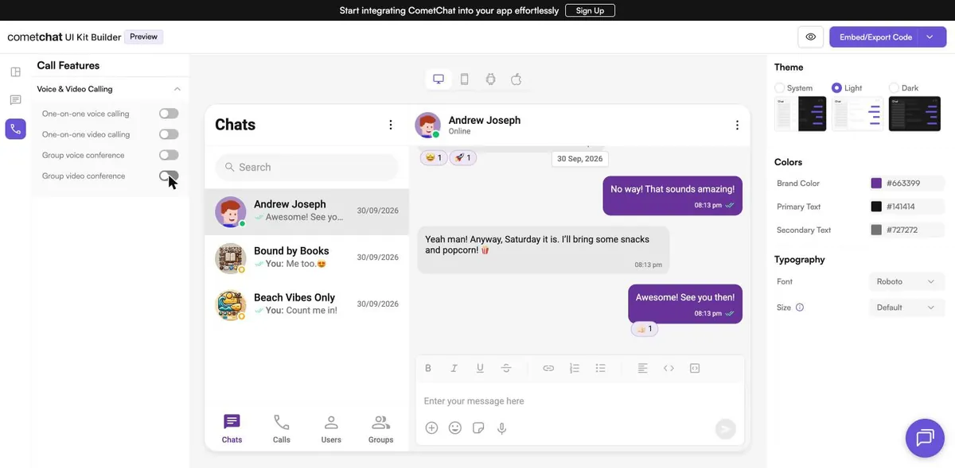Open Andrew Joseph conversation options menu
955x468 pixels.
tap(737, 125)
